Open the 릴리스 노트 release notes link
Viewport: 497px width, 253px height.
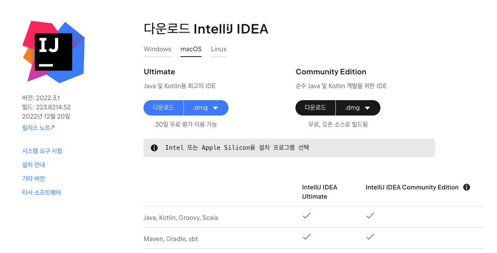pos(38,127)
